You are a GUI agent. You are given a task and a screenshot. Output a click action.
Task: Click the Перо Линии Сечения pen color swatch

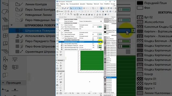click(99, 27)
